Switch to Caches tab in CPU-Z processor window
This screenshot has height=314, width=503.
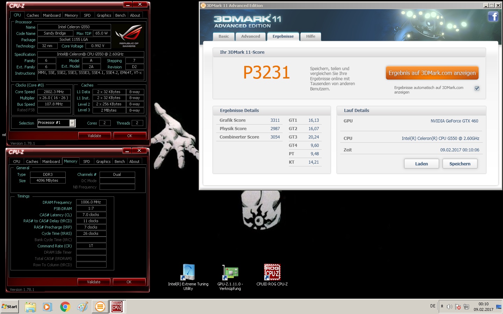point(32,15)
